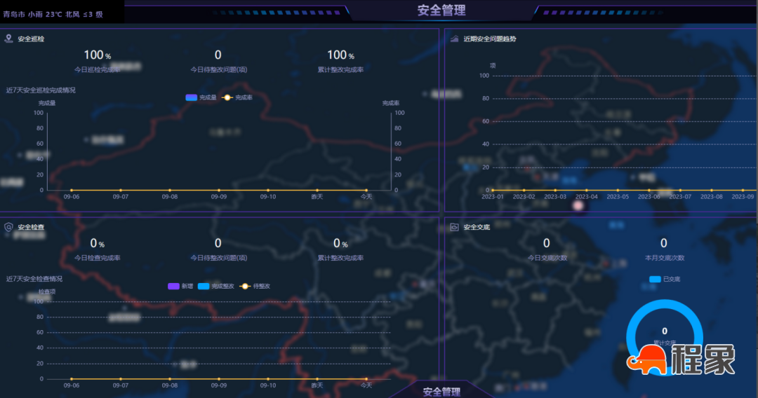Toggle the 待整改 legend series
Image resolution: width=758 pixels, height=398 pixels.
tap(255, 286)
